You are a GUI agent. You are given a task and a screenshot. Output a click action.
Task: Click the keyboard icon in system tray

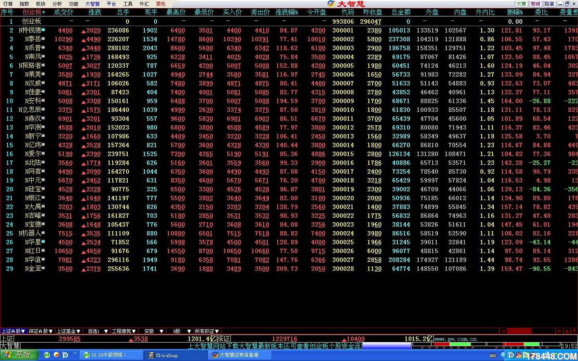point(493,355)
